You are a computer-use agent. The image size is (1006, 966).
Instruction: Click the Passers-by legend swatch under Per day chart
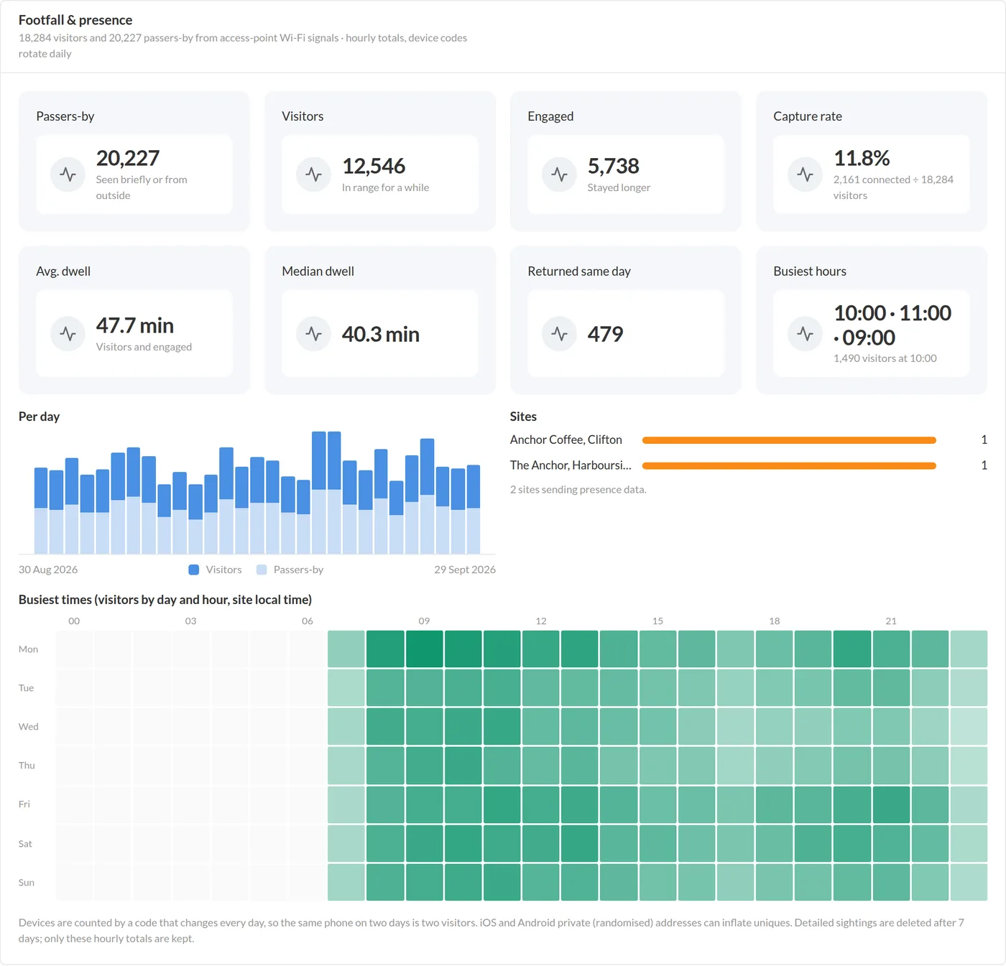pyautogui.click(x=262, y=570)
